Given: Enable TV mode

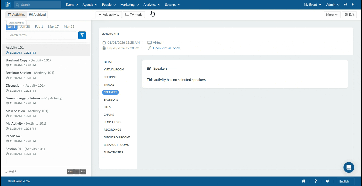Looking at the screenshot, I should [x=134, y=14].
